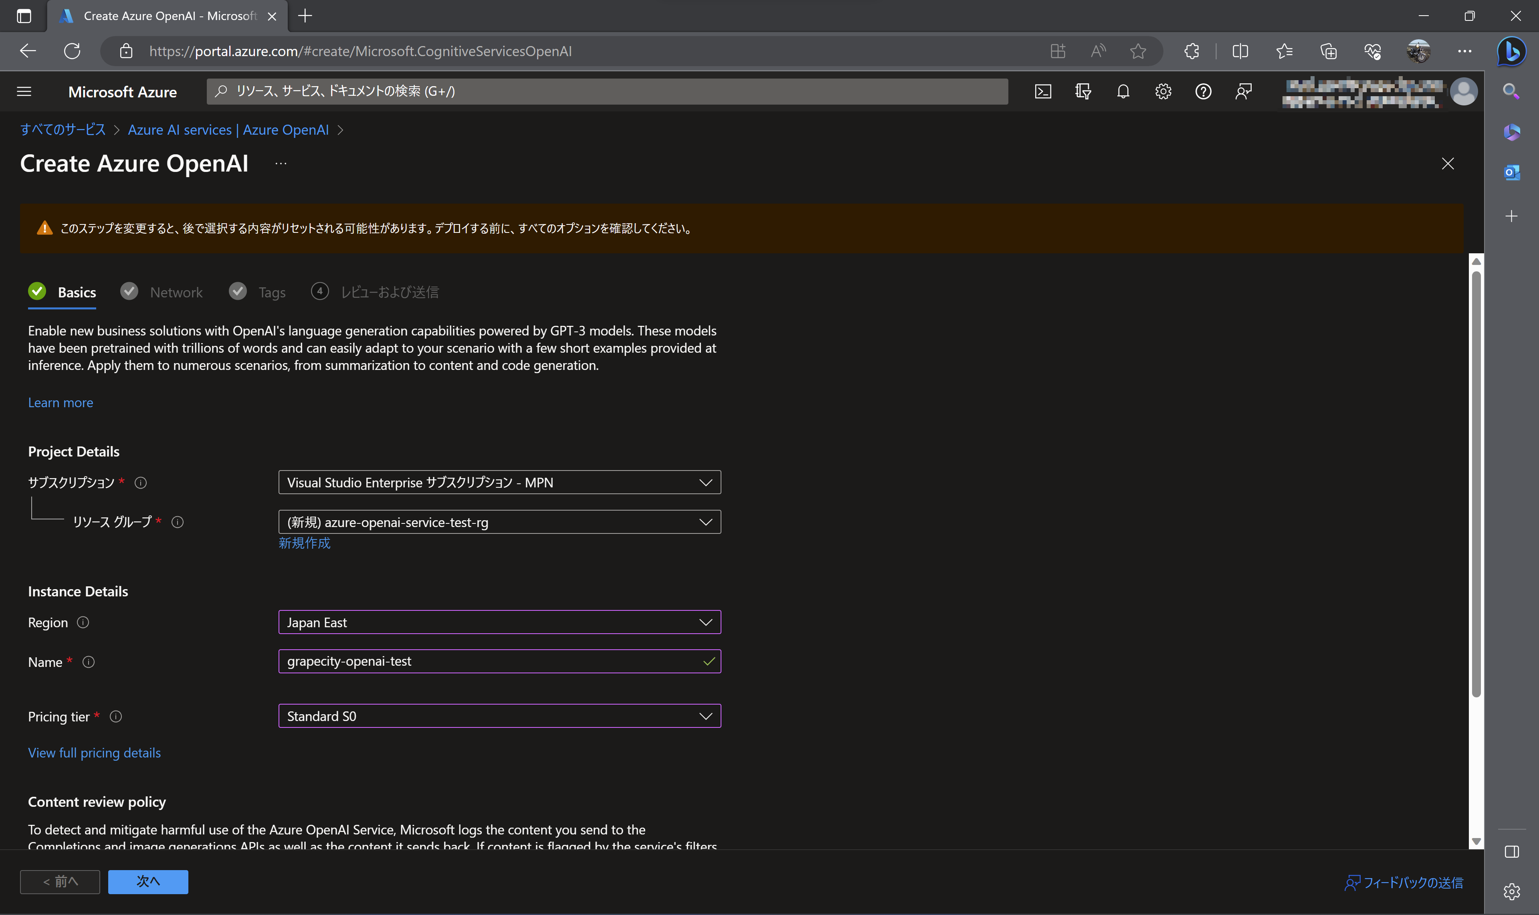Open a new browser tab

305,16
